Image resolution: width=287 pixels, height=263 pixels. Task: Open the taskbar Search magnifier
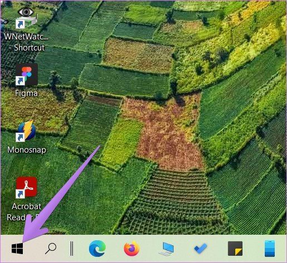coord(51,249)
